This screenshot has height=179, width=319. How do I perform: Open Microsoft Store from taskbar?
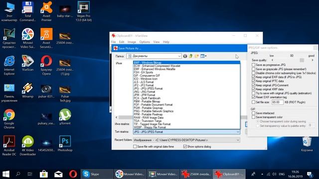(x=43, y=174)
